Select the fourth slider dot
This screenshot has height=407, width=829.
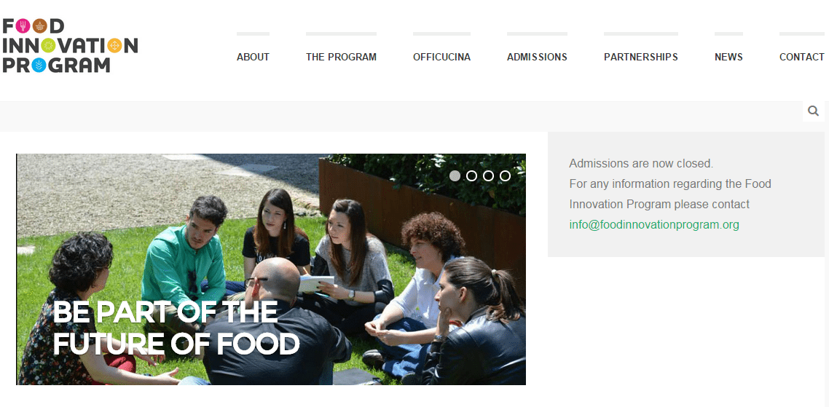point(505,176)
